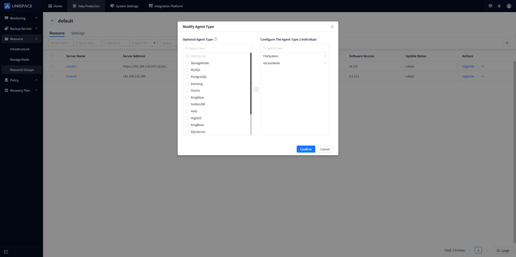The image size is (516, 257).
Task: Check the Dameng agent type
Action: click(x=187, y=84)
